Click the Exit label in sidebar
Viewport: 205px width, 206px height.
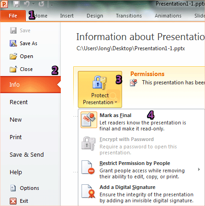click(24, 201)
